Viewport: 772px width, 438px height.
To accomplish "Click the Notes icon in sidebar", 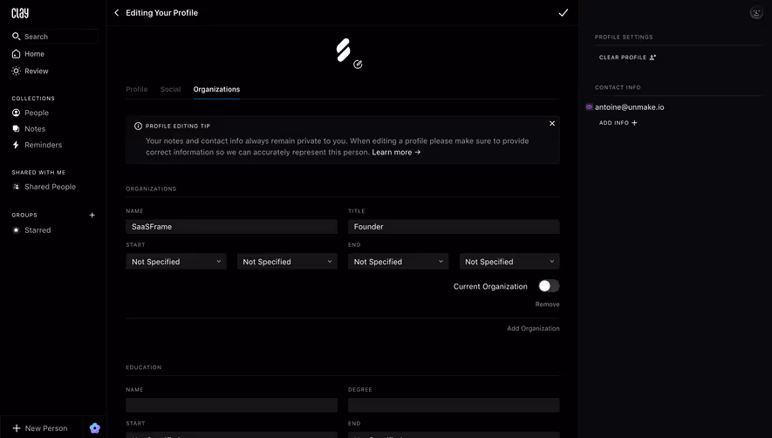I will point(16,128).
